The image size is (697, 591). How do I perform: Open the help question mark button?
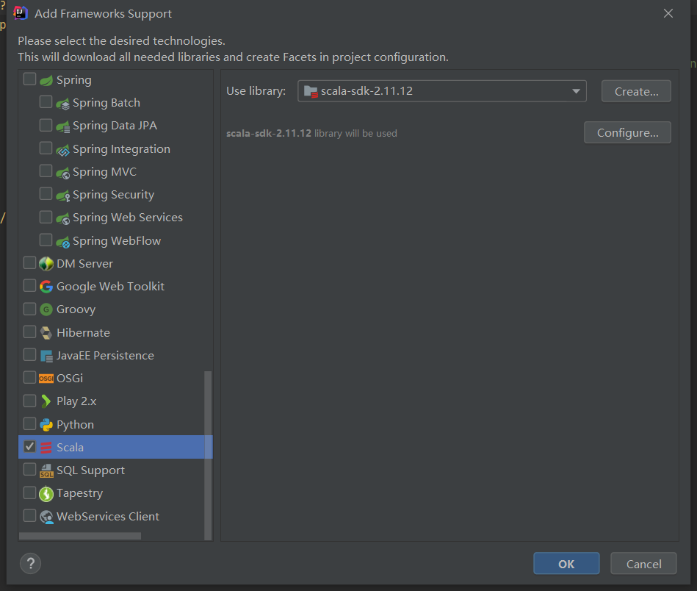click(31, 563)
